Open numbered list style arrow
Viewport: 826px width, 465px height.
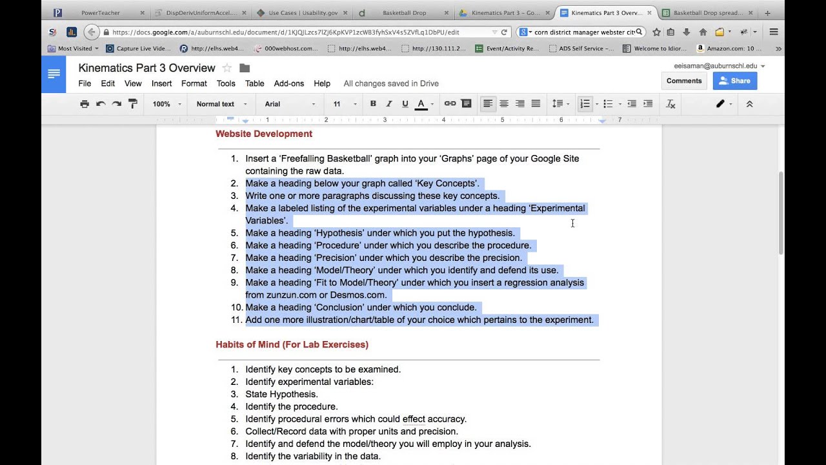point(597,104)
